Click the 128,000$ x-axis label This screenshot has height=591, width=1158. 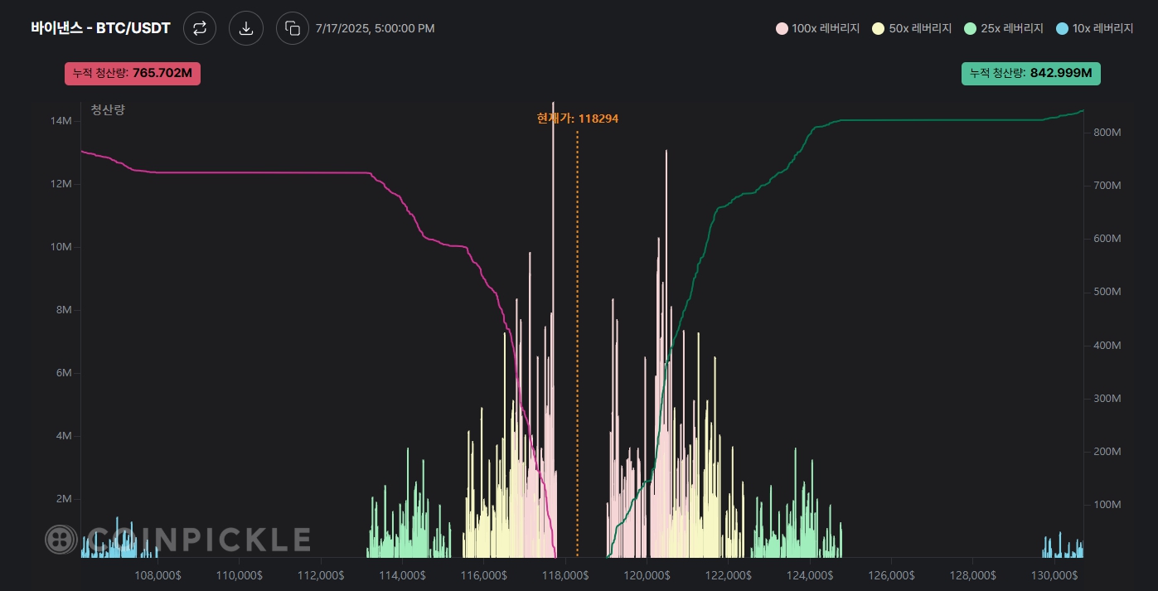pos(971,574)
